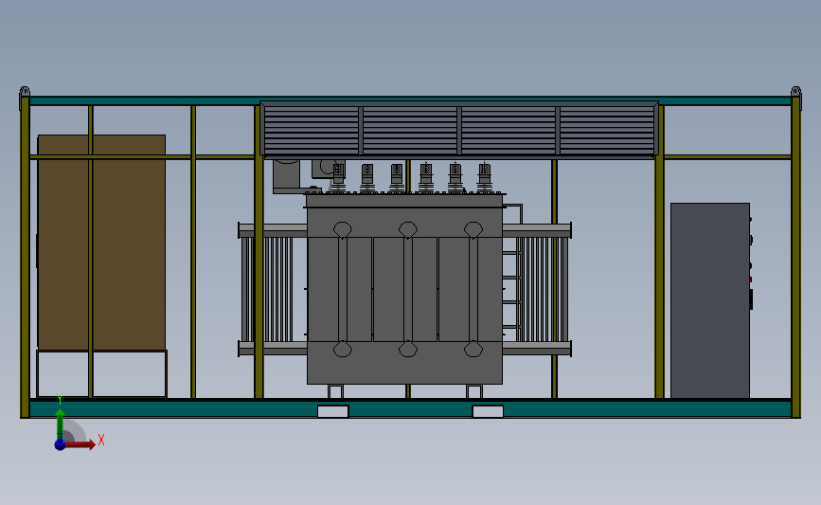Select the open stand under brown cabinet
This screenshot has width=821, height=505.
click(101, 374)
